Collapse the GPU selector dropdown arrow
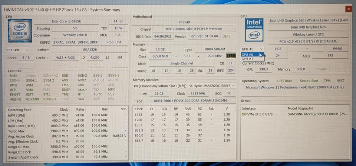The image size is (356, 166). click(261, 49)
